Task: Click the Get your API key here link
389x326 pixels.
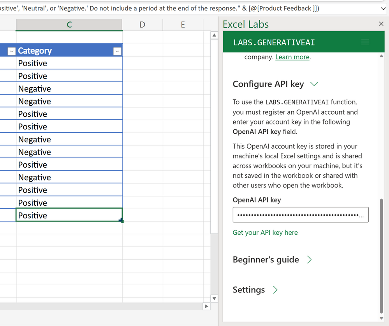Action: pyautogui.click(x=265, y=232)
